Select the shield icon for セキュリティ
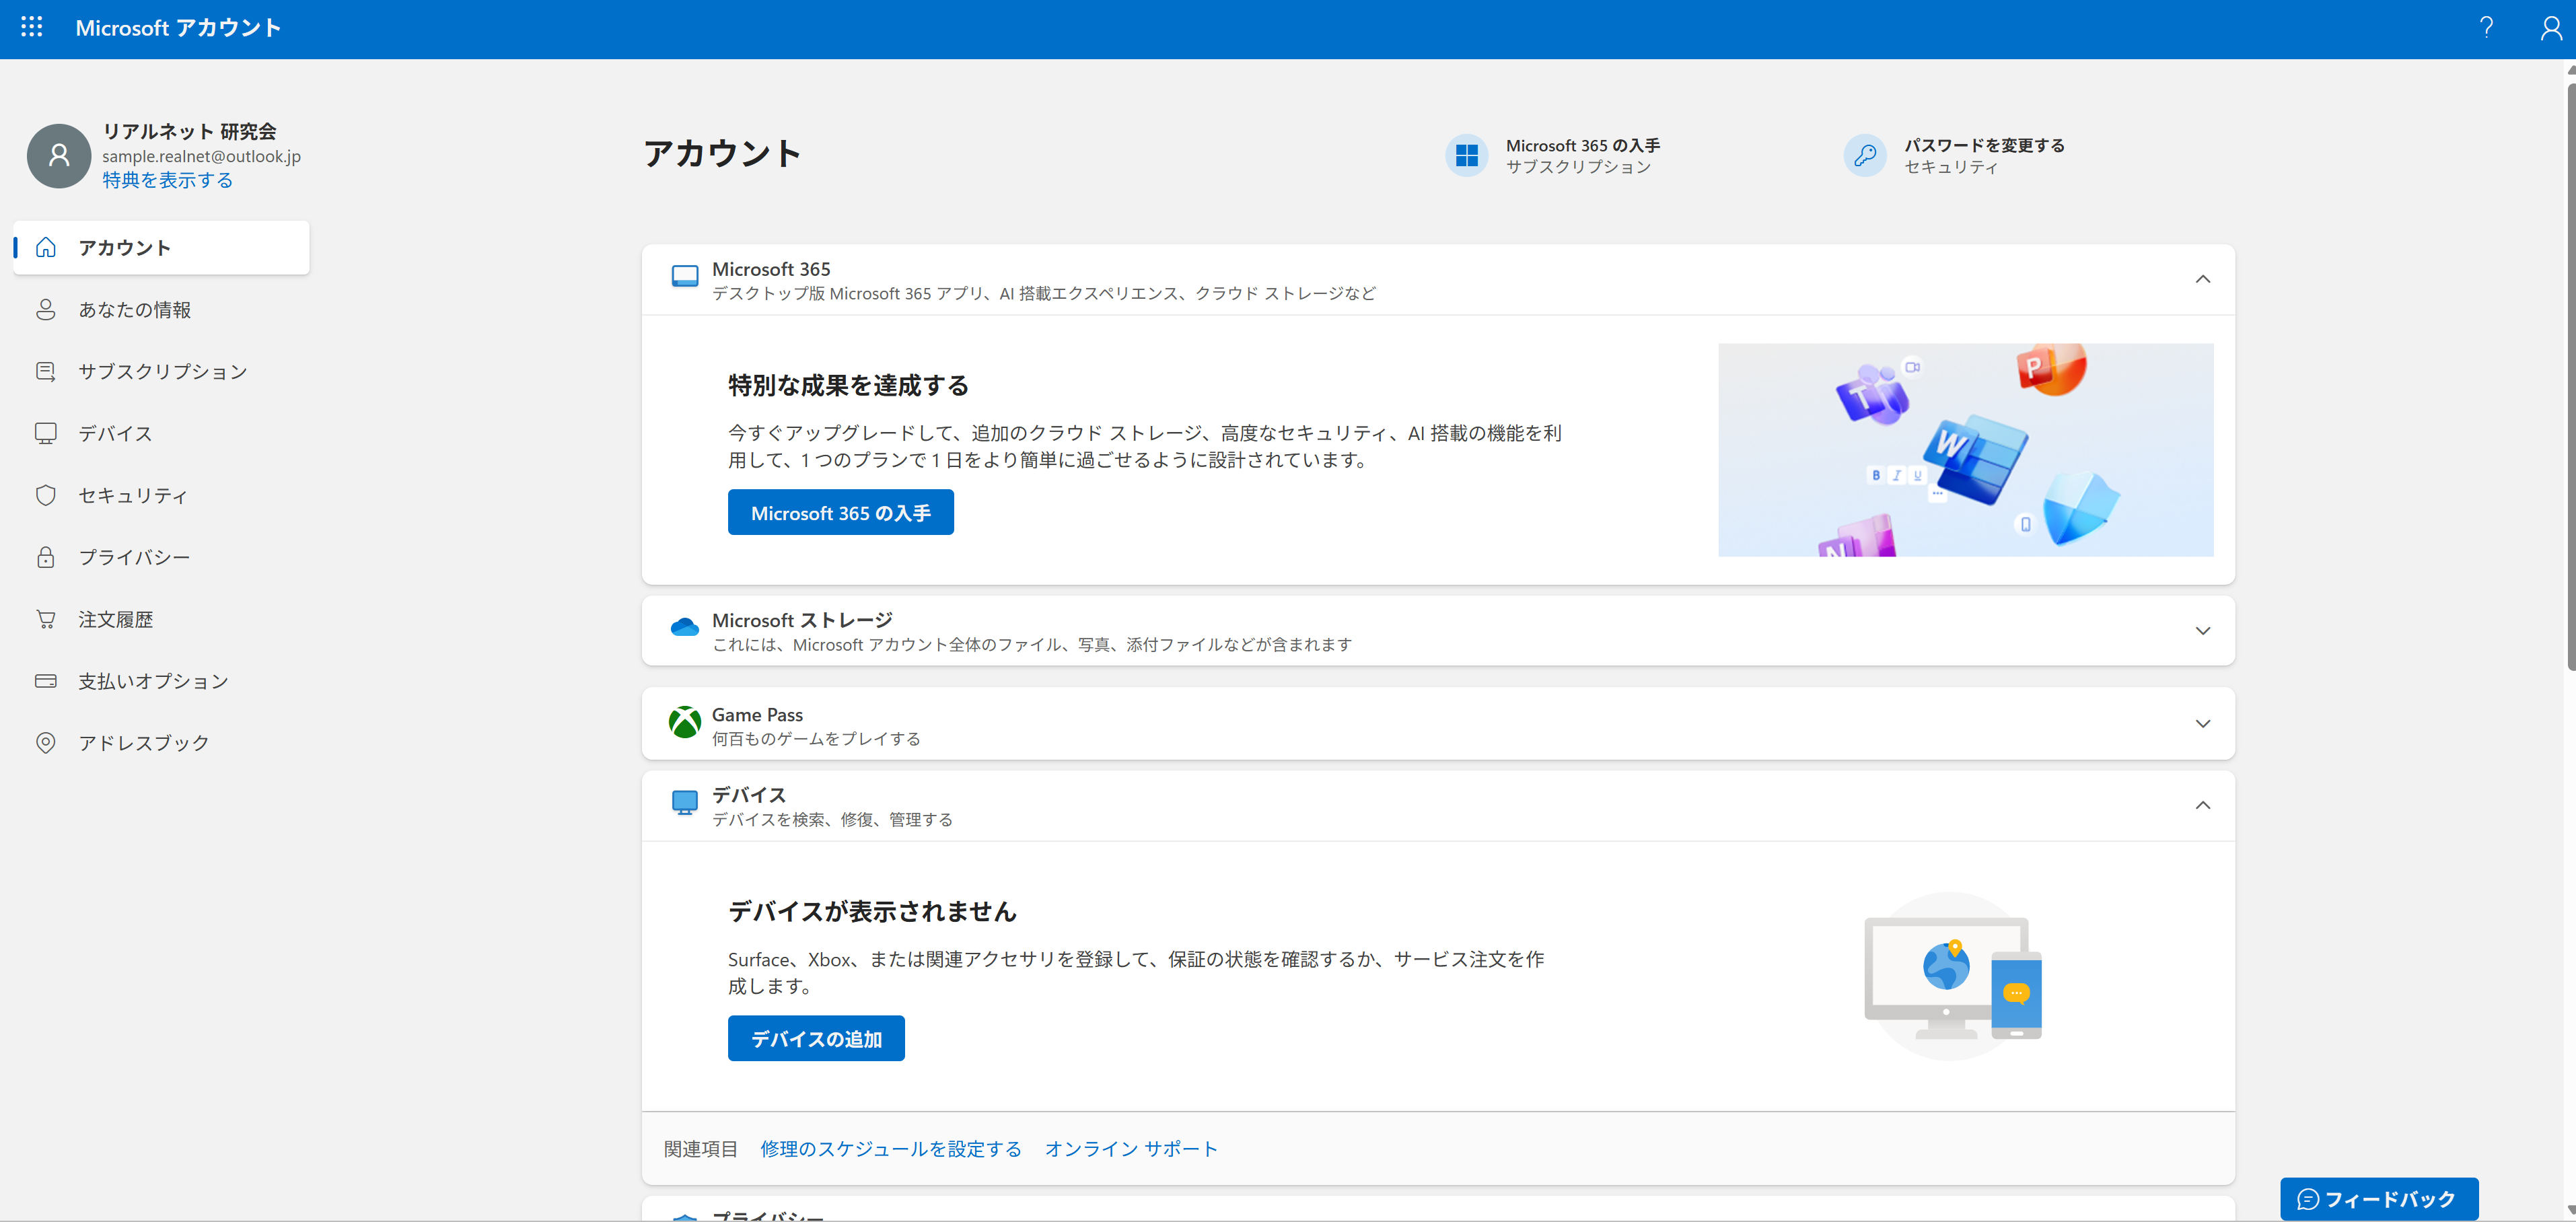Image resolution: width=2576 pixels, height=1222 pixels. pyautogui.click(x=46, y=495)
